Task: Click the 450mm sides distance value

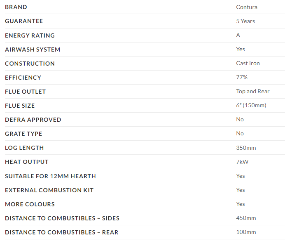Action: [x=246, y=218]
